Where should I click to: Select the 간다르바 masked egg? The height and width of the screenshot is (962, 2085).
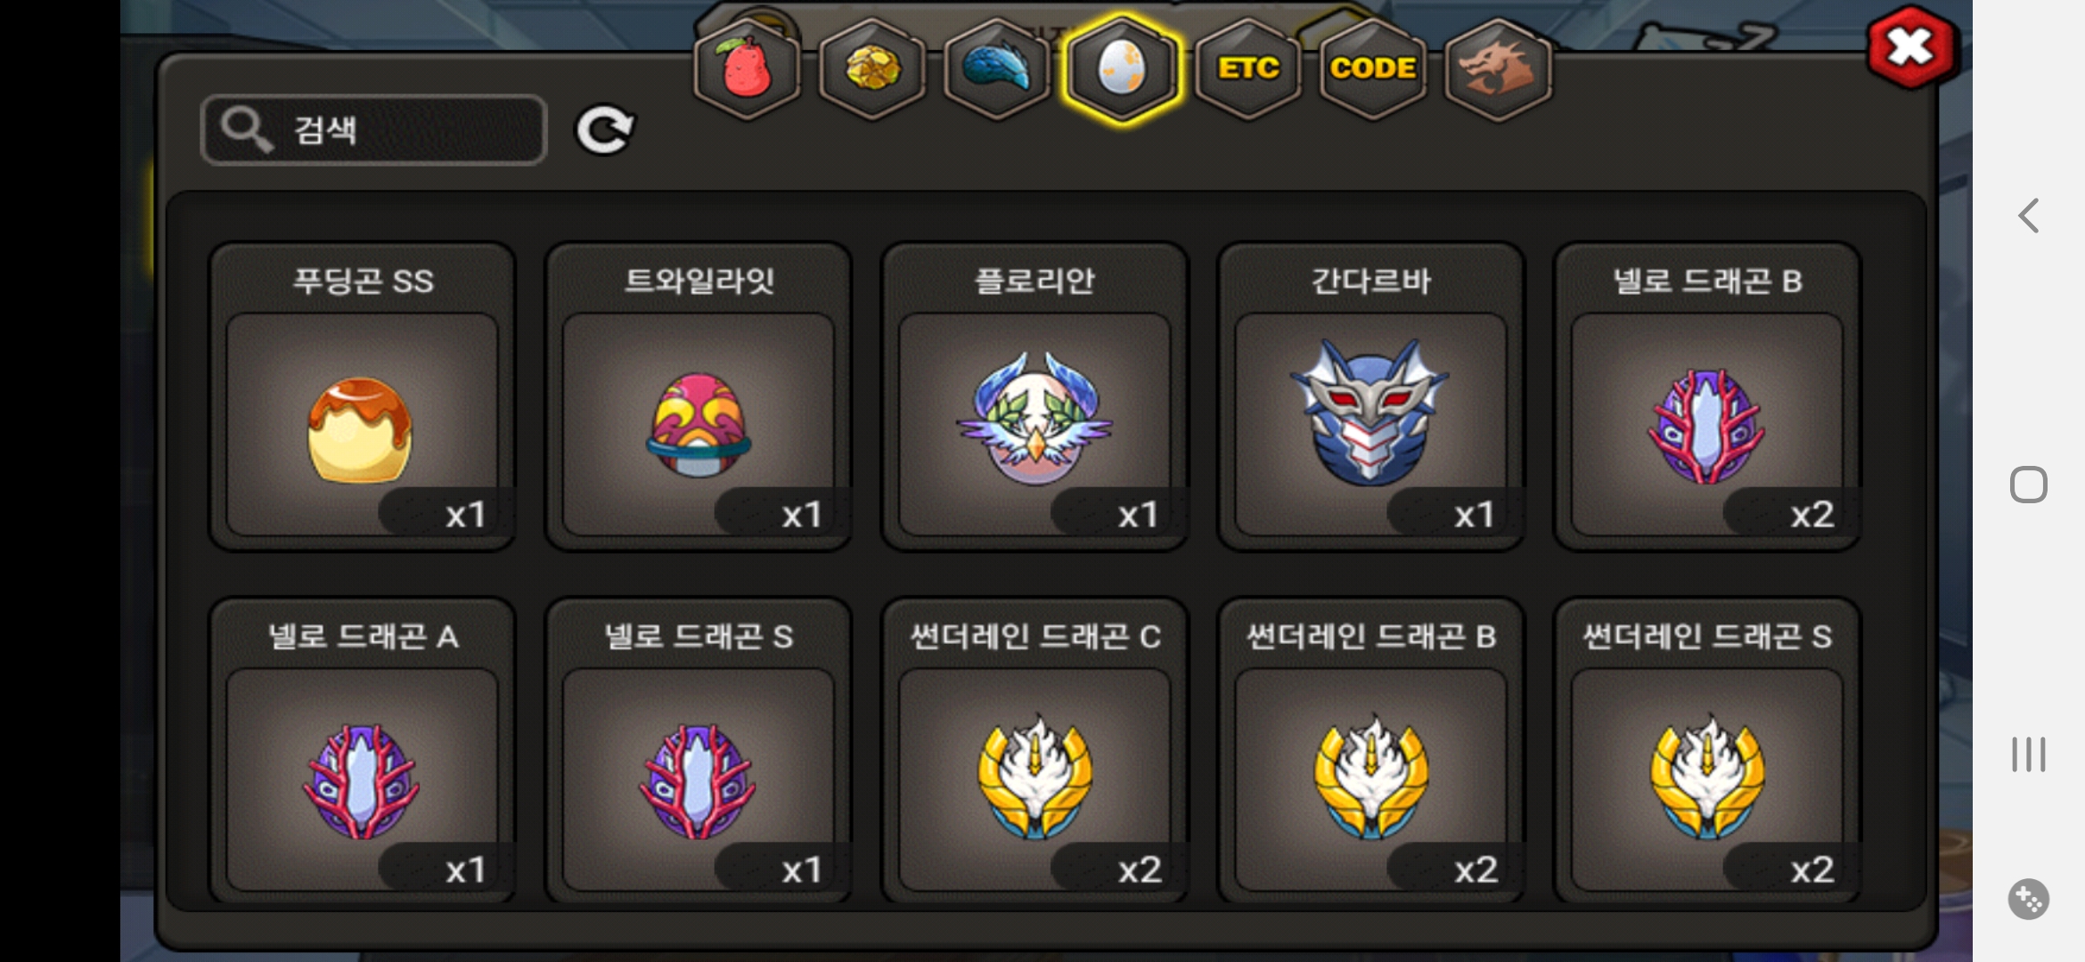[x=1370, y=396]
